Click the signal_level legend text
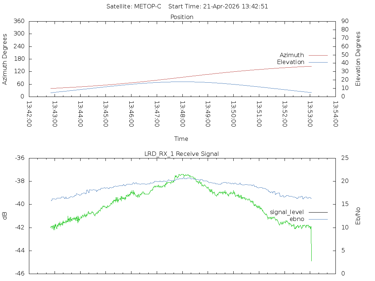 (287, 212)
